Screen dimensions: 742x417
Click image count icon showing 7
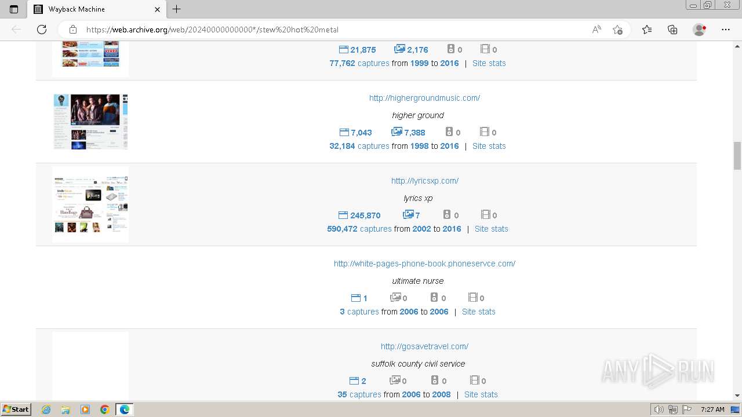click(x=408, y=215)
